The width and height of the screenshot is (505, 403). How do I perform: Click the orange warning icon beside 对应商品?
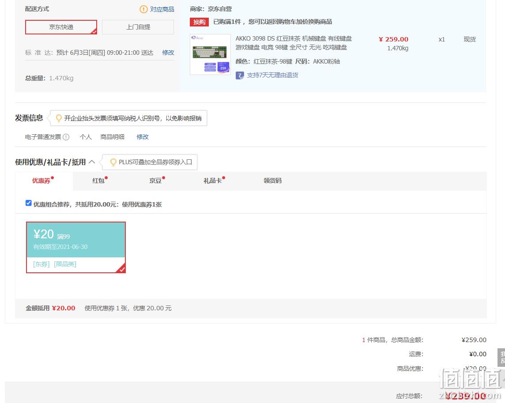click(x=143, y=9)
